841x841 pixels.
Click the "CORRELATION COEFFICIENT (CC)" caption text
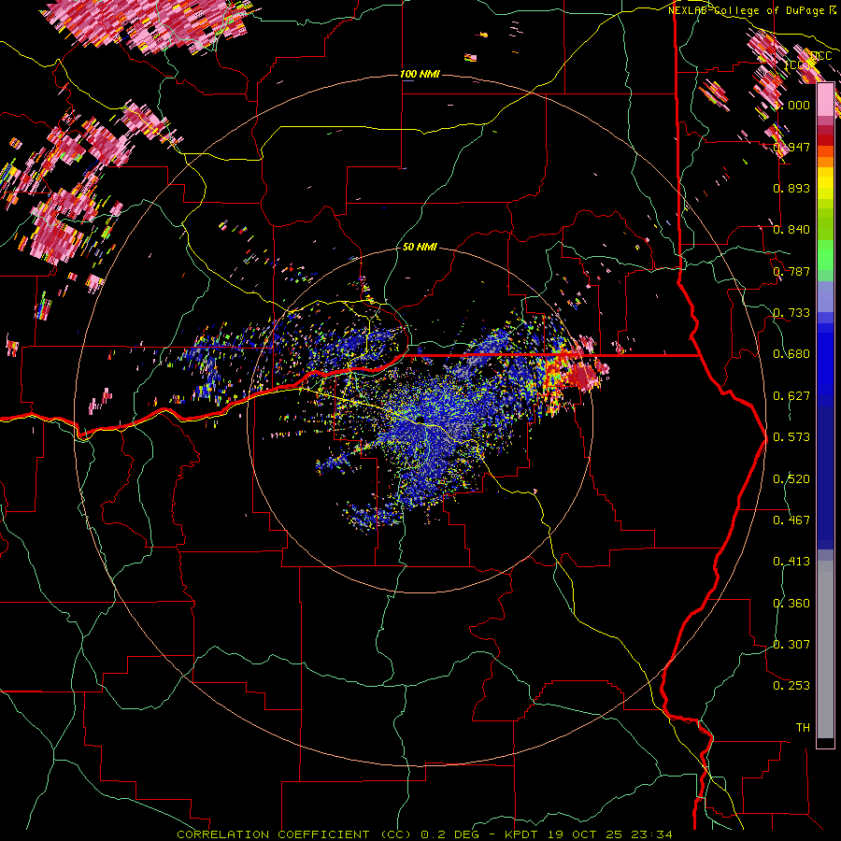pos(294,834)
